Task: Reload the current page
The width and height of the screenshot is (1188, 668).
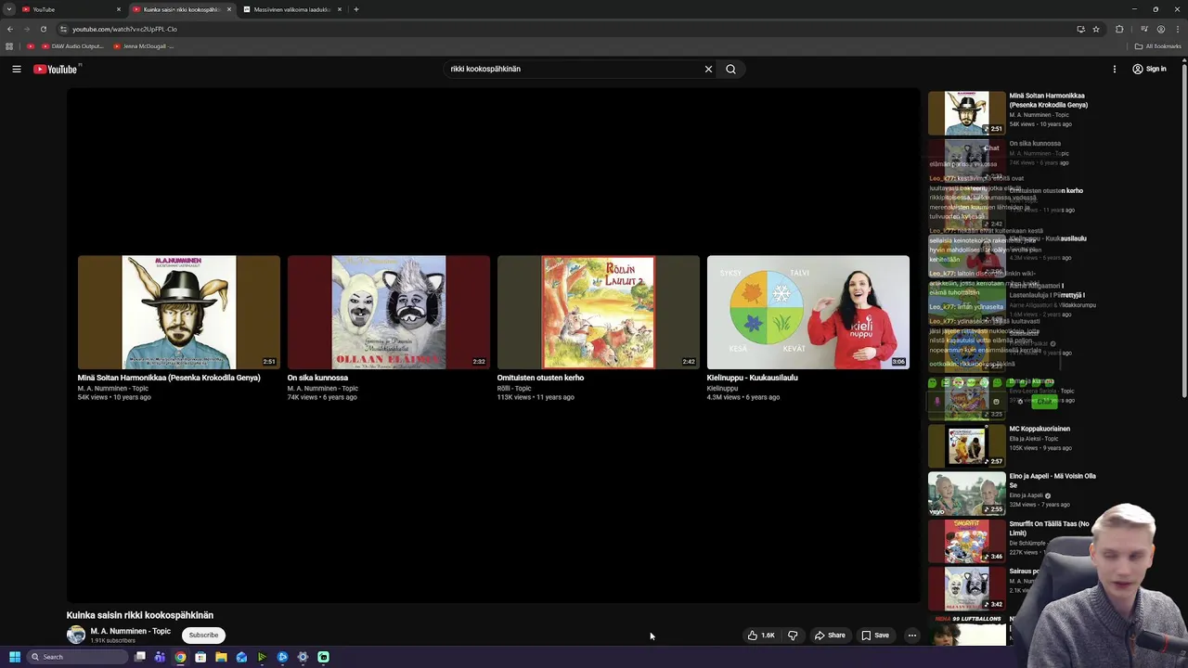Action: (x=43, y=29)
